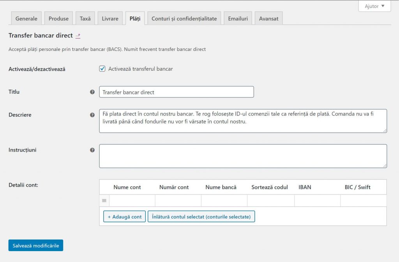Viewport: 399px width, 262px height.
Task: Click the IBAN cell in the account row
Action: coord(317,201)
